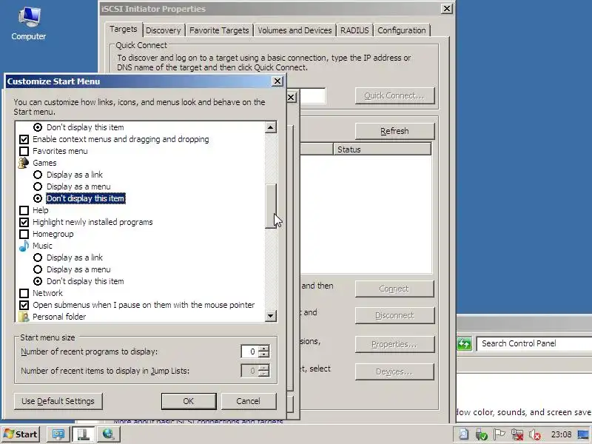592x444 pixels.
Task: Click the taskbar clock showing 23:08
Action: (x=561, y=434)
